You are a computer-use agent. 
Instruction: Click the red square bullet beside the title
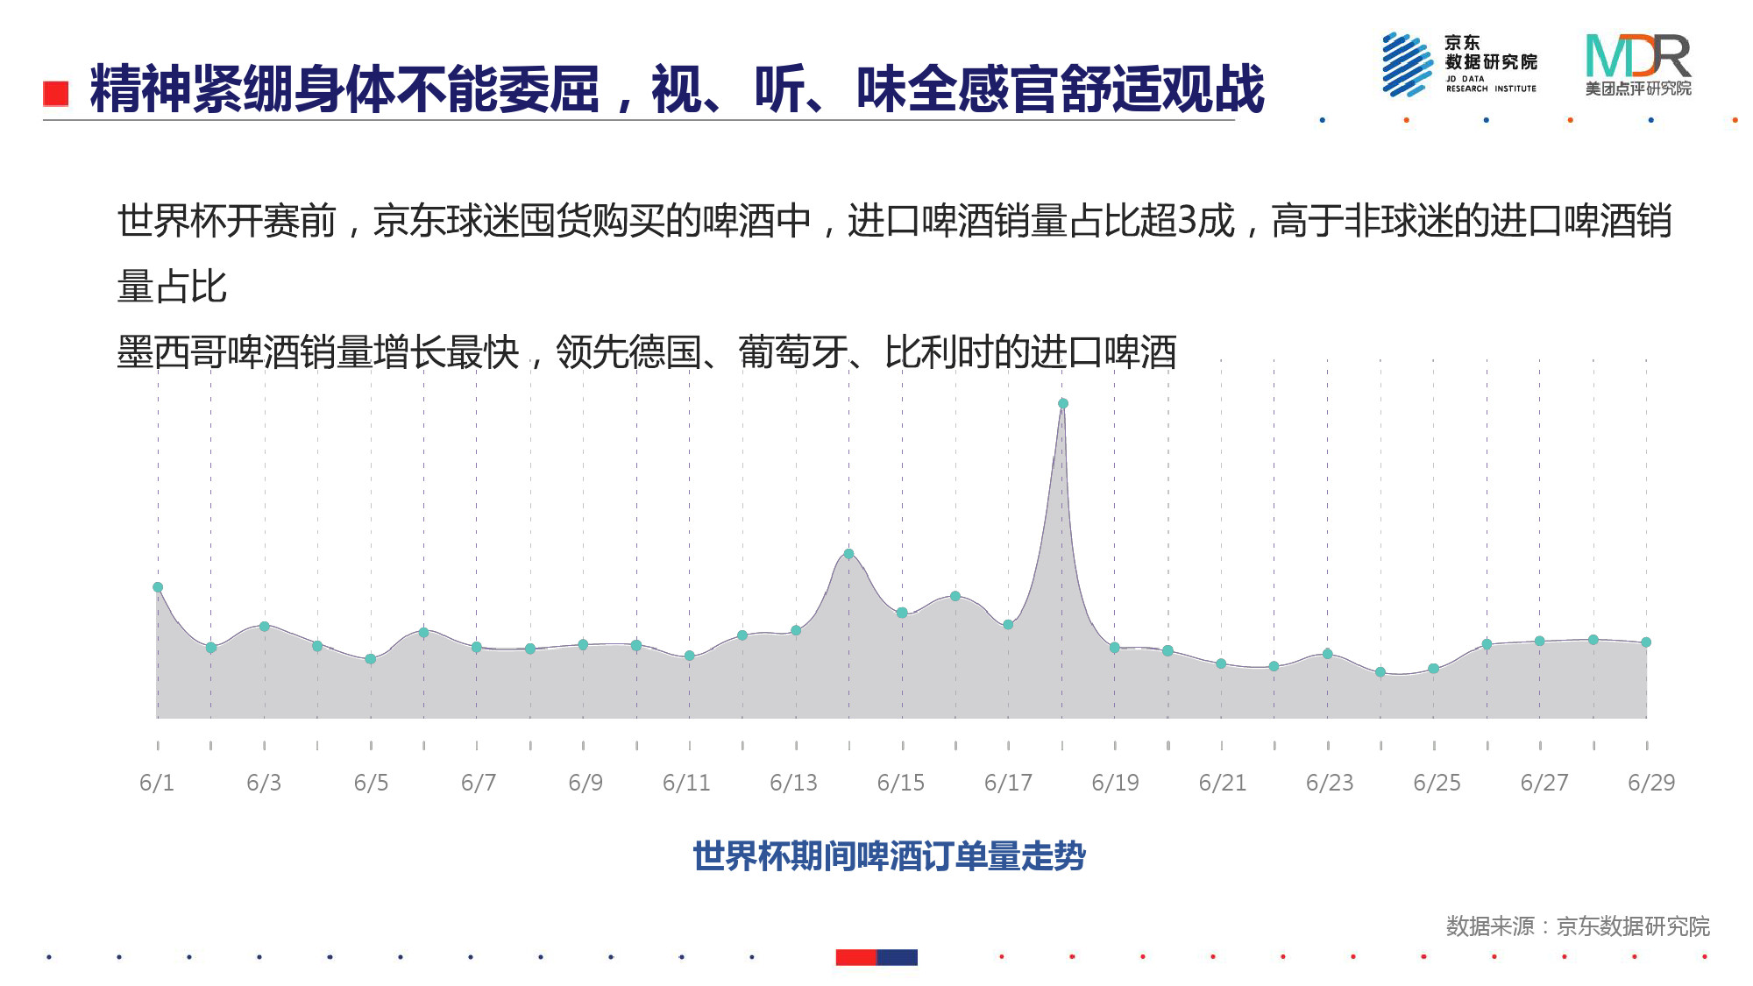coord(56,94)
